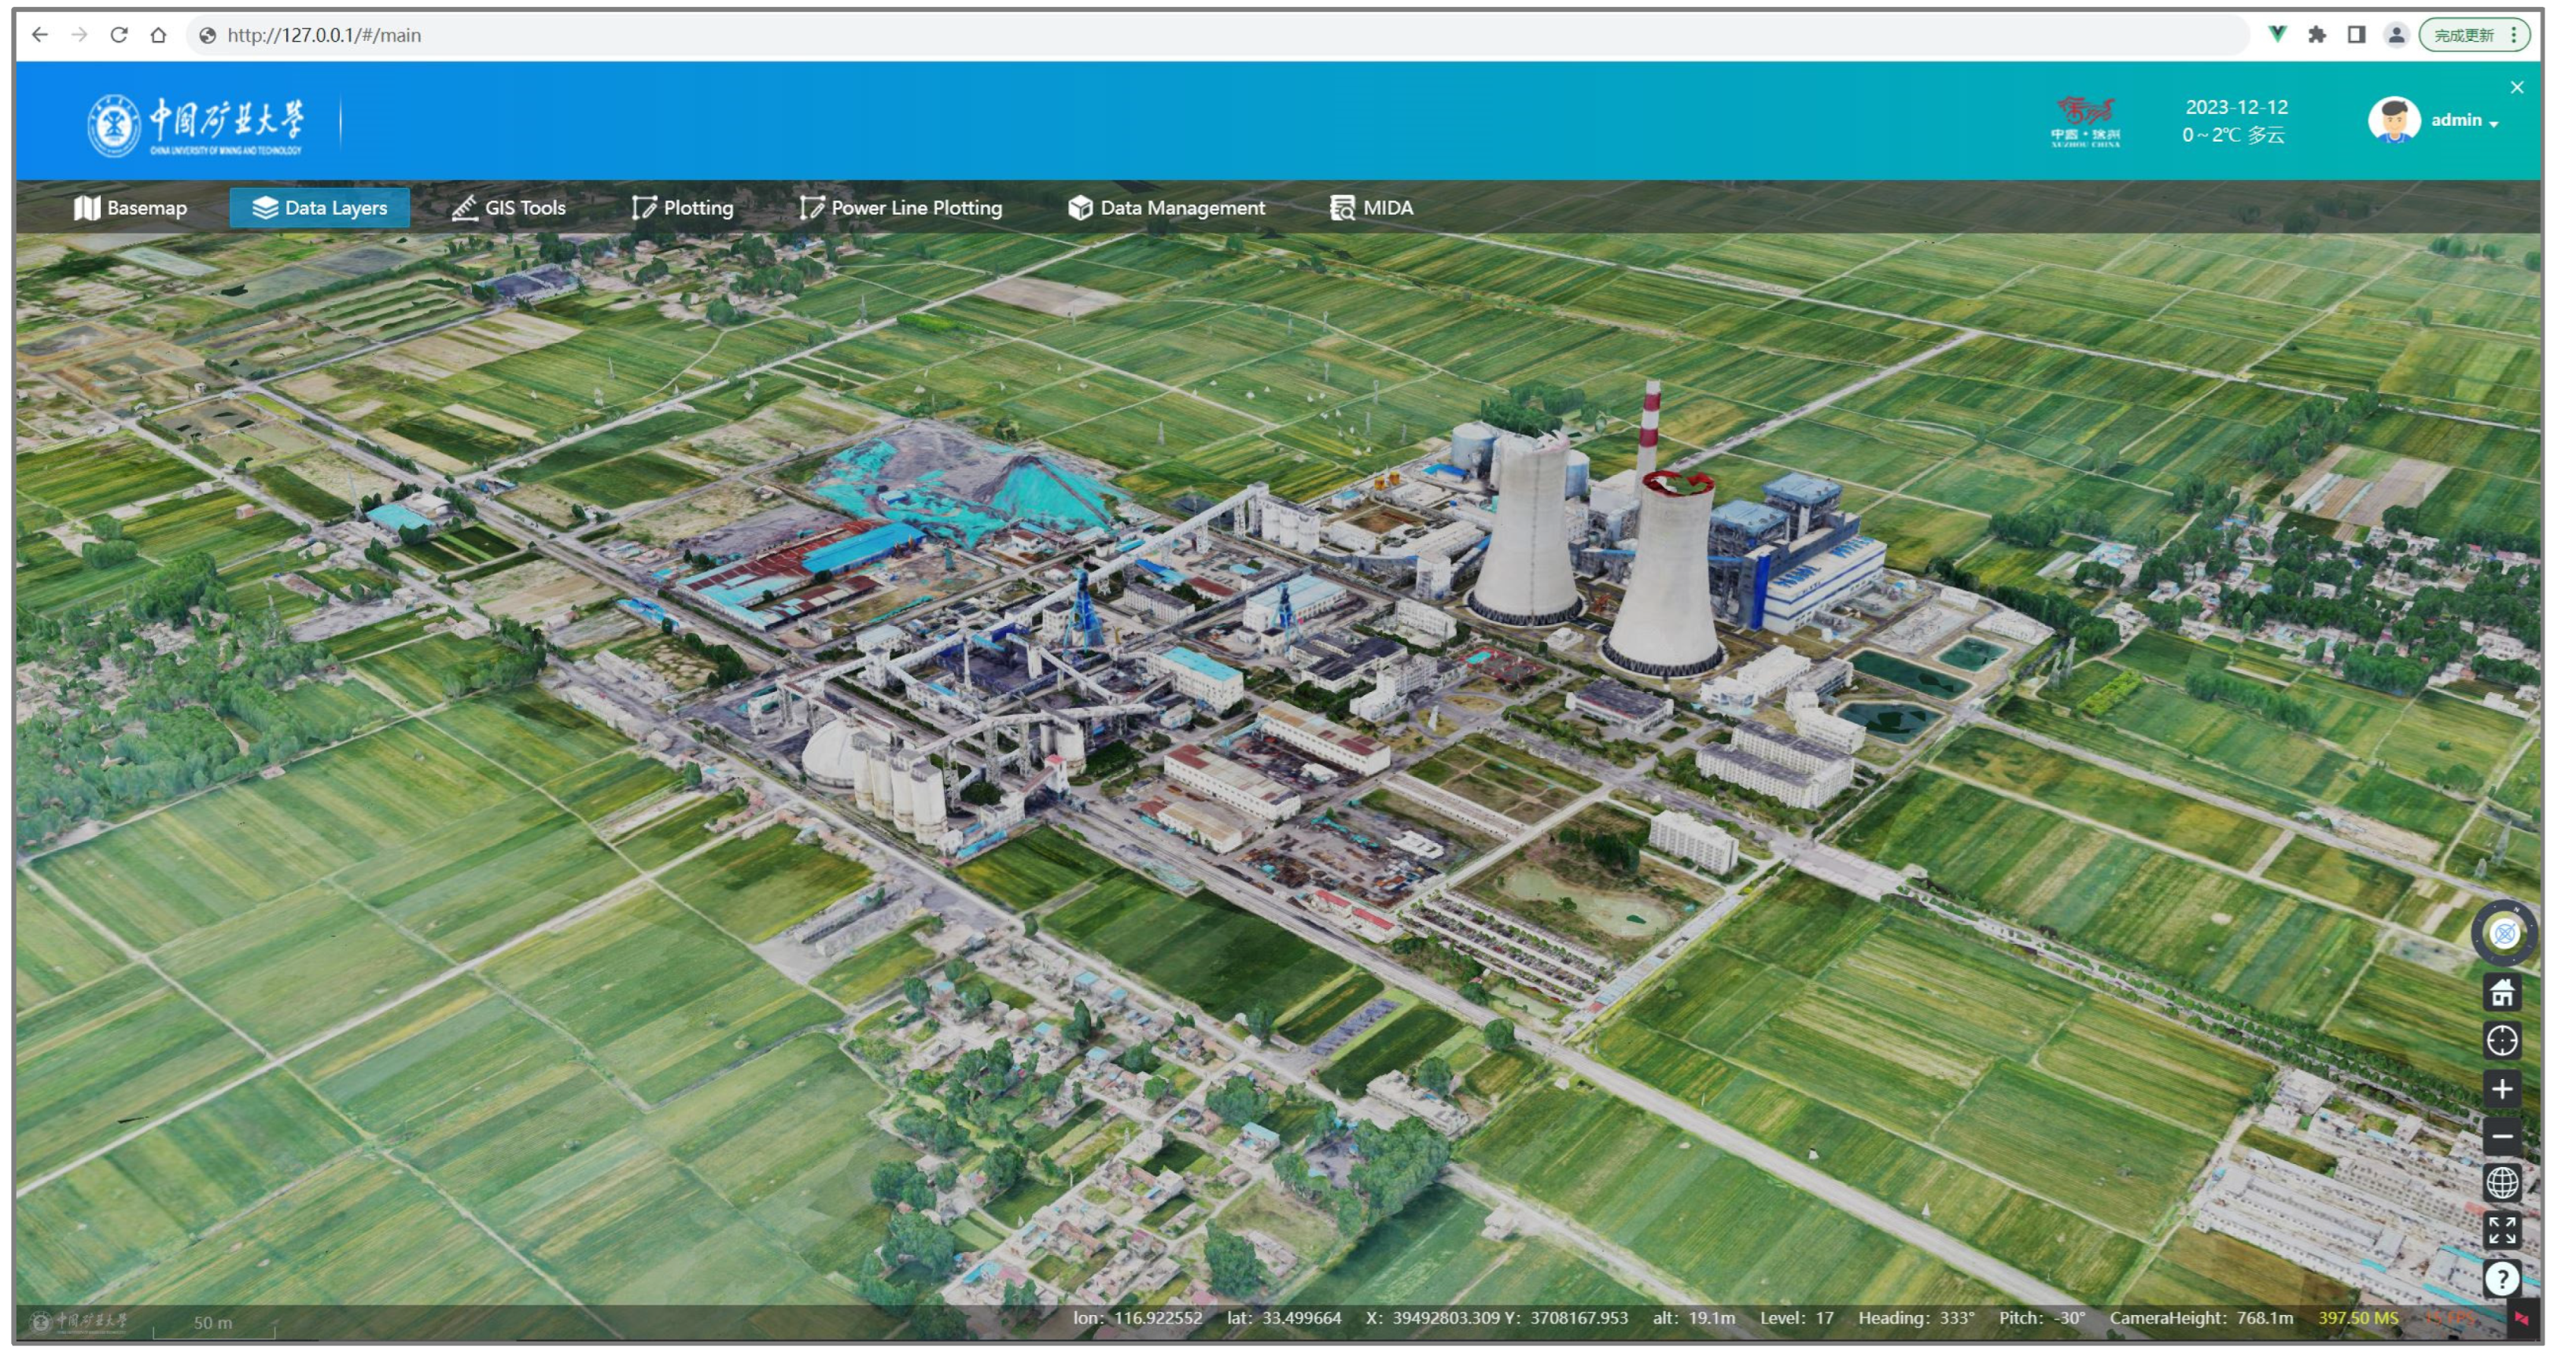
Task: Click the home view icon
Action: click(x=2502, y=993)
